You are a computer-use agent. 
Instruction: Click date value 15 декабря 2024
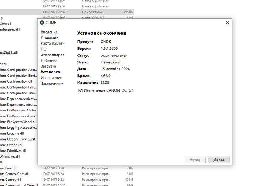tap(115, 69)
